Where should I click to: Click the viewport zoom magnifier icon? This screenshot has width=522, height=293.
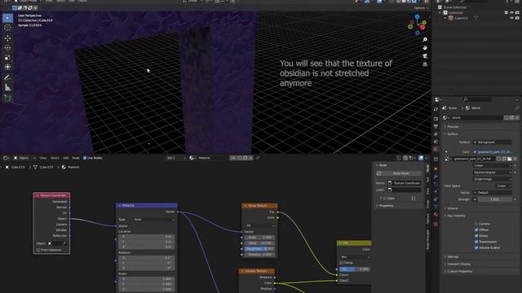coord(425,40)
